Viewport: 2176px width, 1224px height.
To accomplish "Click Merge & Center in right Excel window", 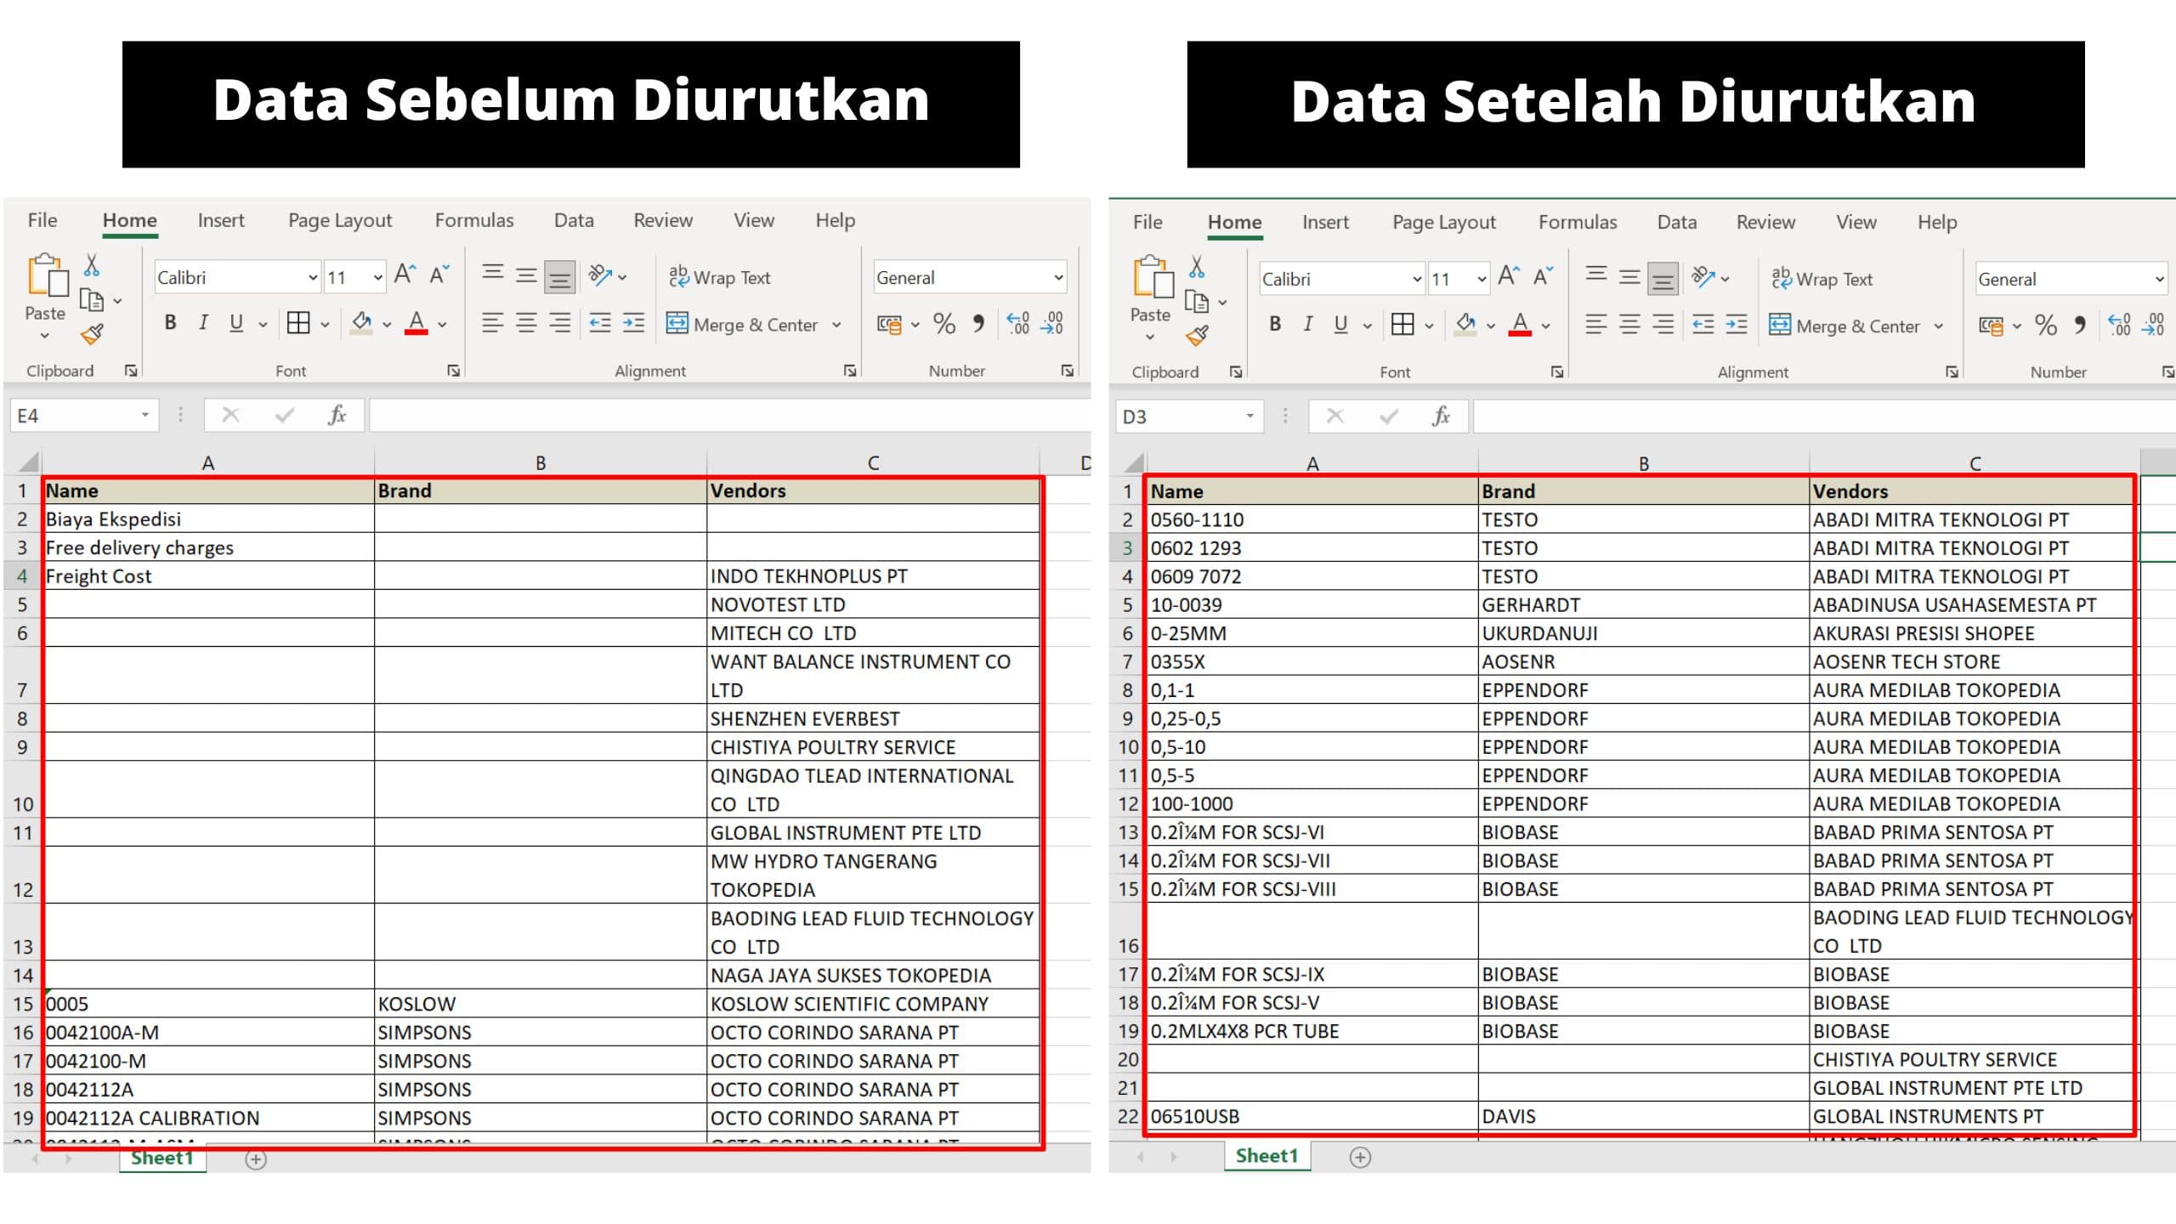I will coord(1846,326).
